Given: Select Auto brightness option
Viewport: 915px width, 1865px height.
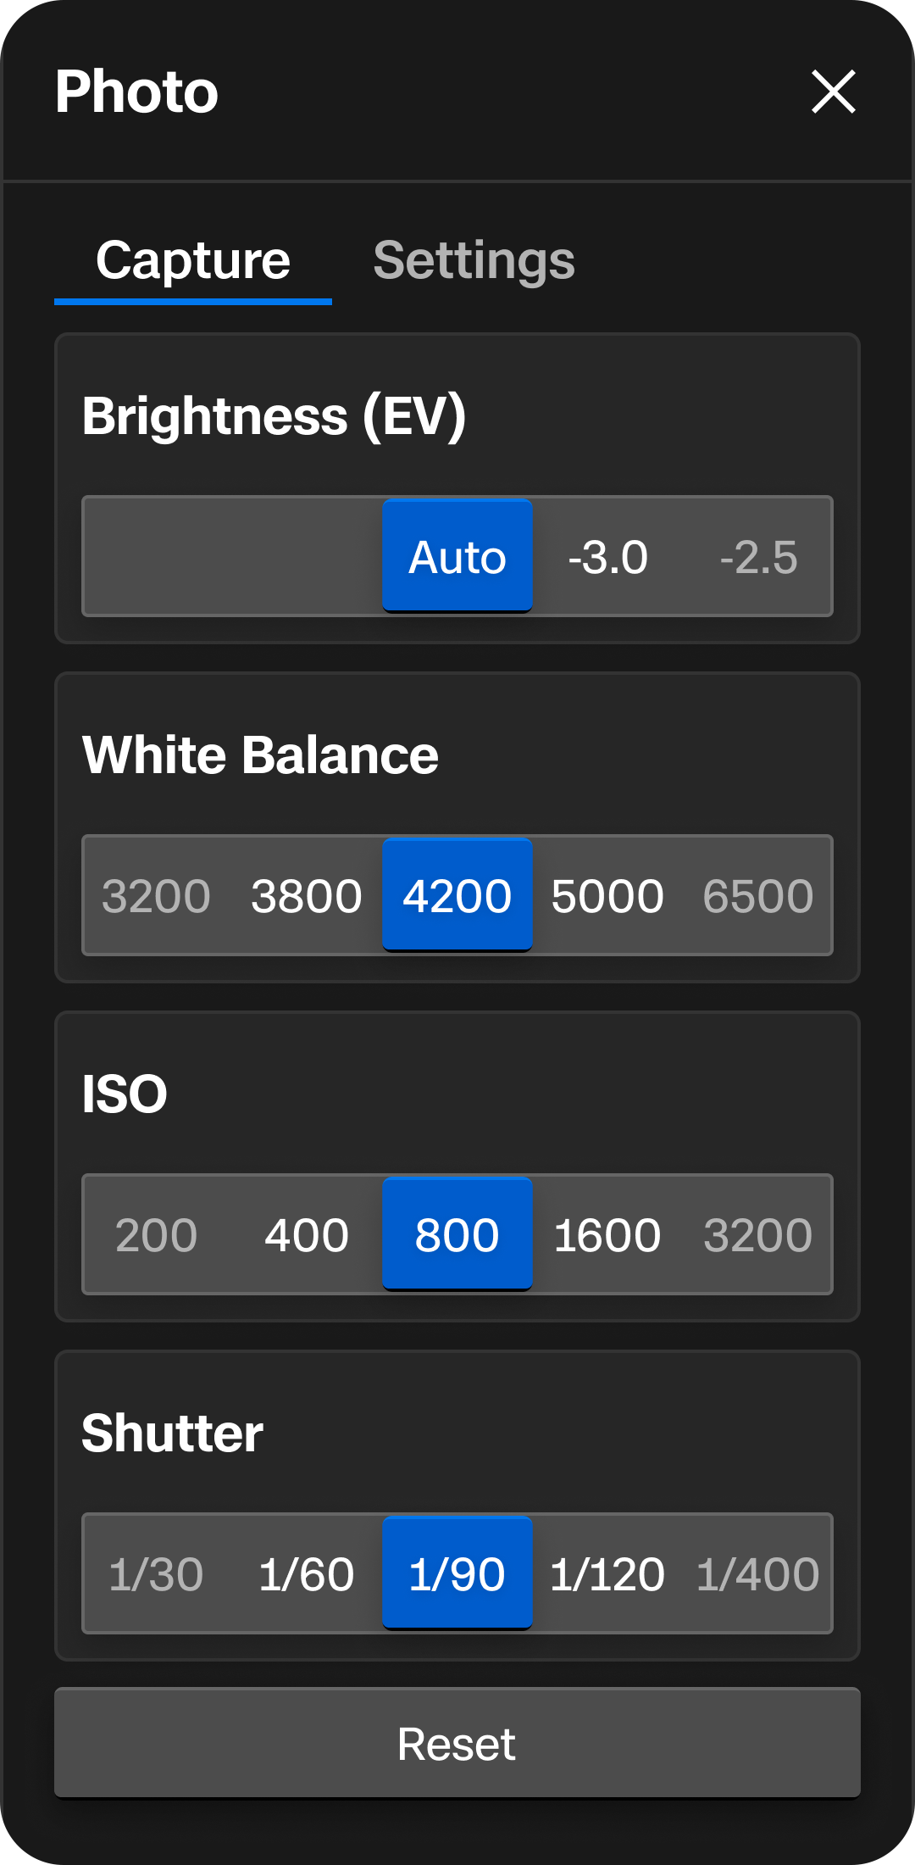Looking at the screenshot, I should pos(457,556).
